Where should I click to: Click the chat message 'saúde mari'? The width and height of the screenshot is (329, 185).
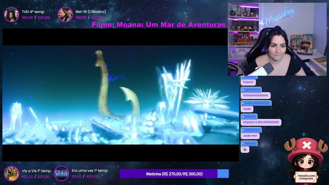pyautogui.click(x=250, y=136)
